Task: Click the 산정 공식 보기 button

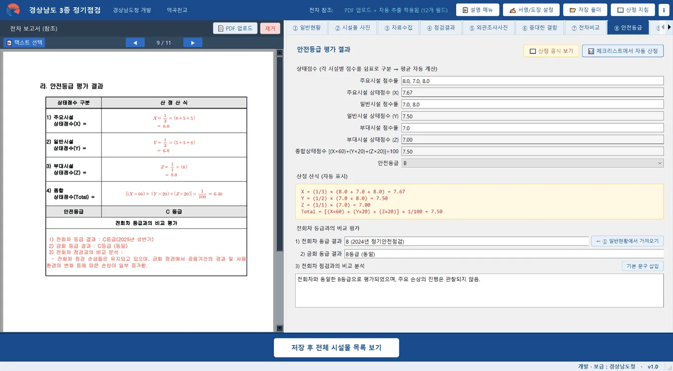Action: tap(551, 51)
